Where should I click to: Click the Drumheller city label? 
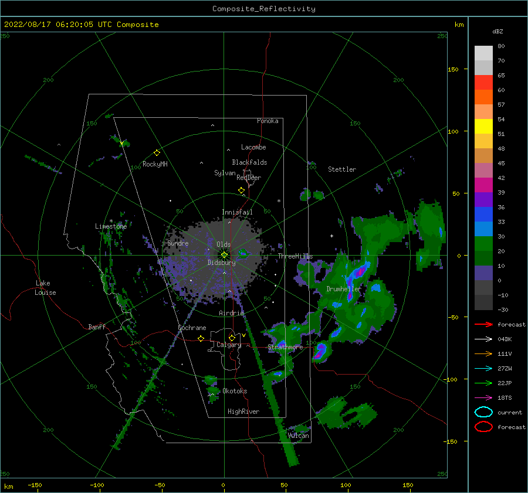343,289
